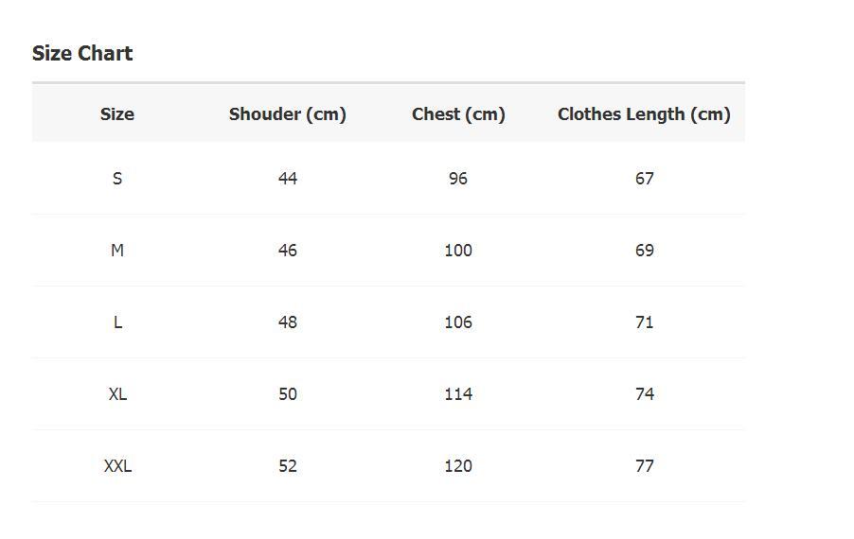Click clothes length value 67
854x539 pixels.
coord(645,179)
